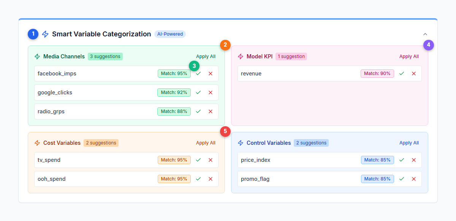456x221 pixels.
Task: Select the promo_flag variable name
Action: [255, 179]
